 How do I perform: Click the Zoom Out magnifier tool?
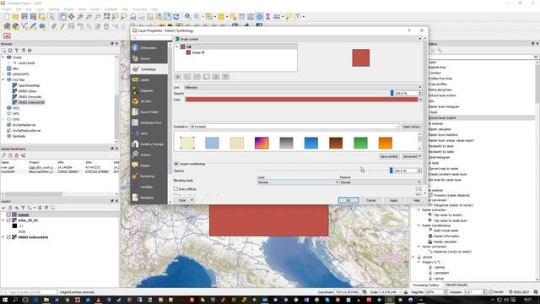[89, 17]
